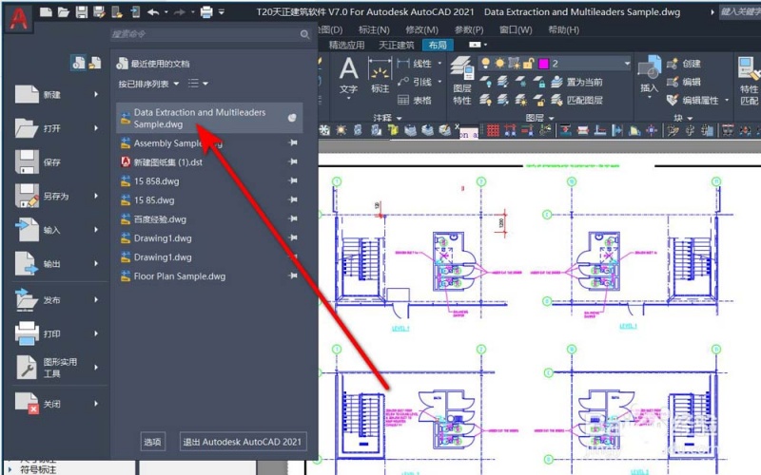Toggle layer on/off lightbulb in layer box

point(485,63)
